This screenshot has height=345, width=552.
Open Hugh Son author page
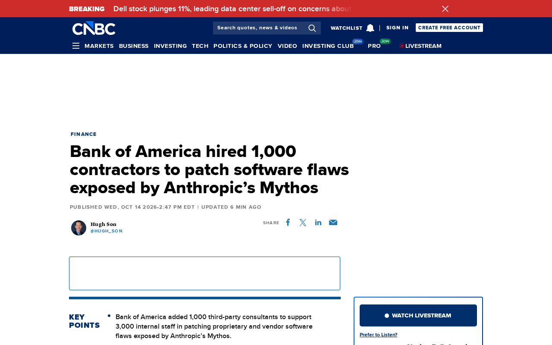point(103,224)
